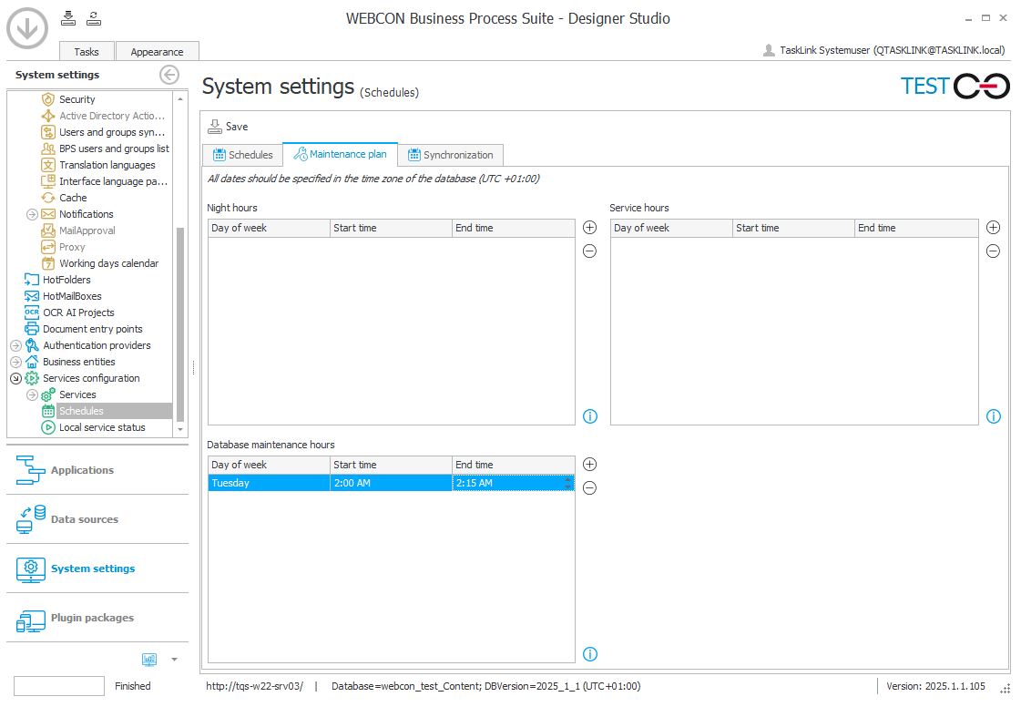Image resolution: width=1021 pixels, height=707 pixels.
Task: Switch to the Tasks tab
Action: [87, 52]
